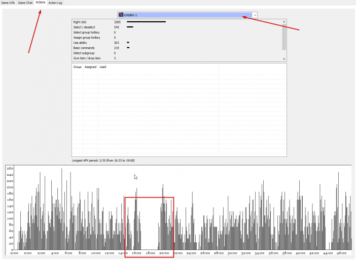
Task: Select the 'Select subgroup' row
Action: click(177, 53)
